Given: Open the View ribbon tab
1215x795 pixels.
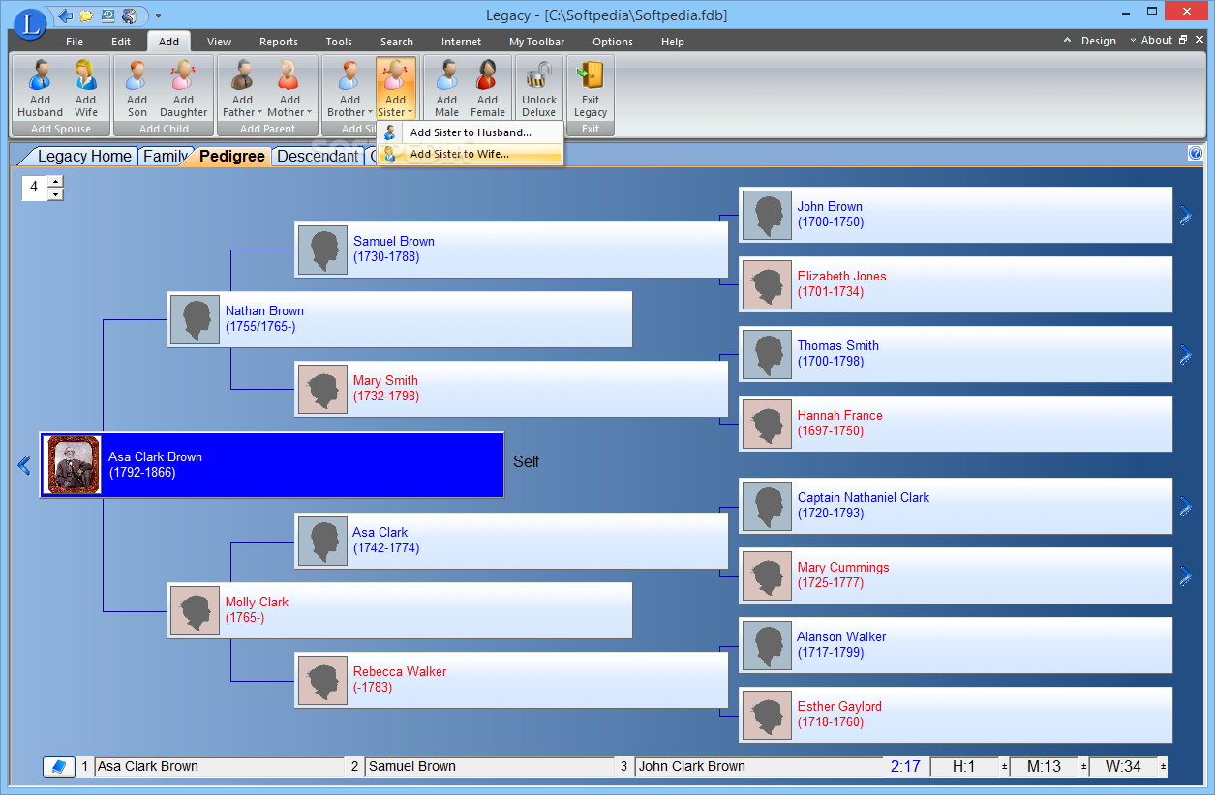Looking at the screenshot, I should coord(220,42).
